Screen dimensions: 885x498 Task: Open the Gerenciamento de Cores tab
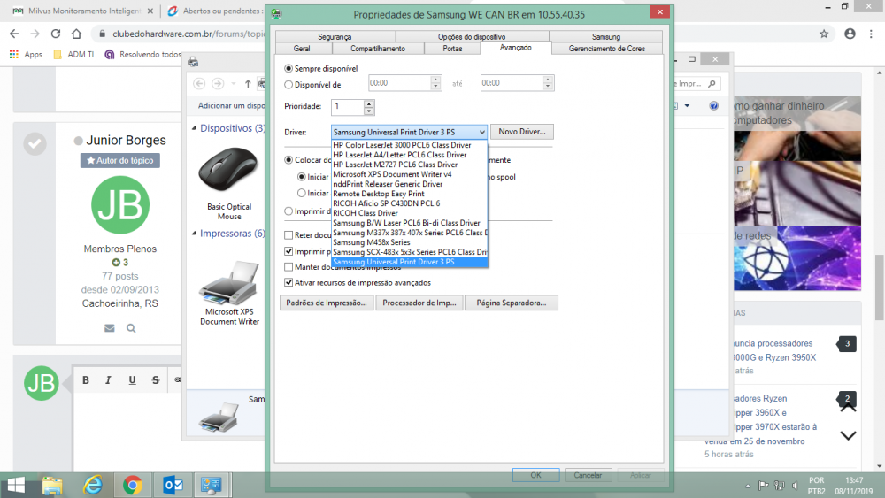point(607,49)
